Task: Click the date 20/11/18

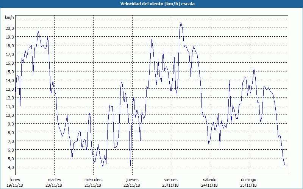Action: tap(54, 185)
